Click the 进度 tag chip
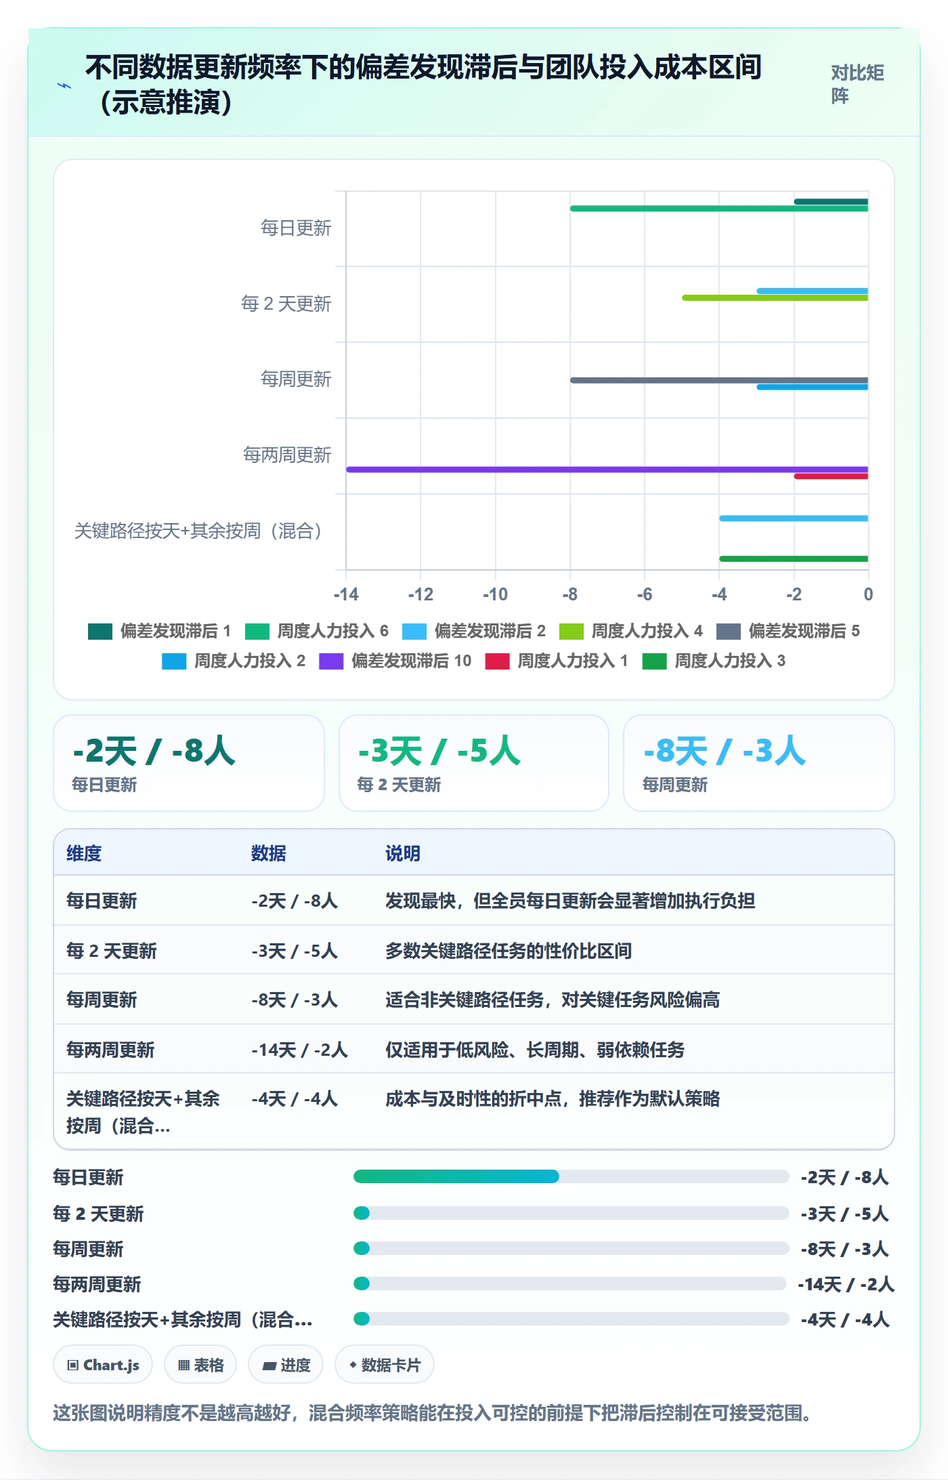The width and height of the screenshot is (948, 1480). tap(286, 1365)
